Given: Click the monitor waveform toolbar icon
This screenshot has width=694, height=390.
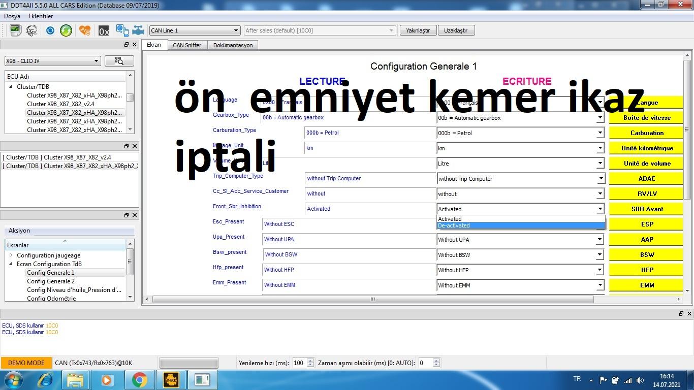Looking at the screenshot, I should (x=15, y=30).
